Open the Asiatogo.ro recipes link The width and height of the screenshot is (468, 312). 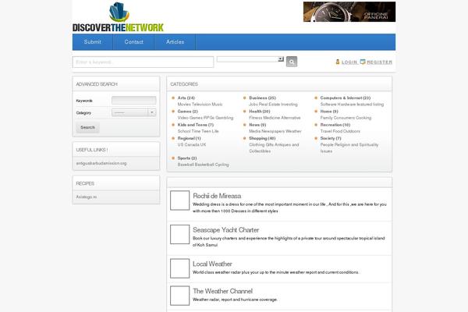87,197
